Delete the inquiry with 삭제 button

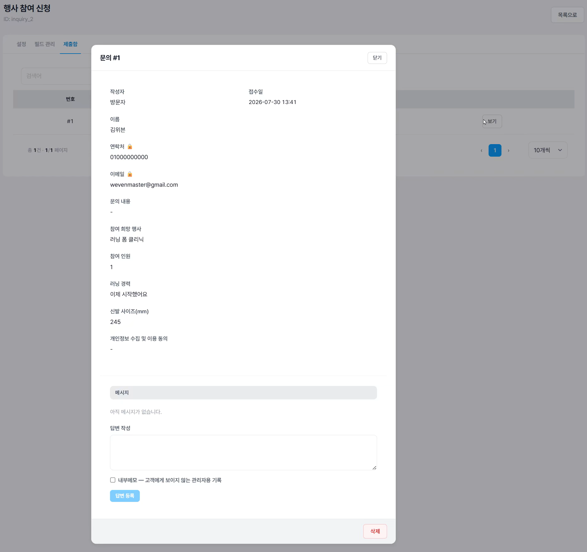(x=375, y=531)
